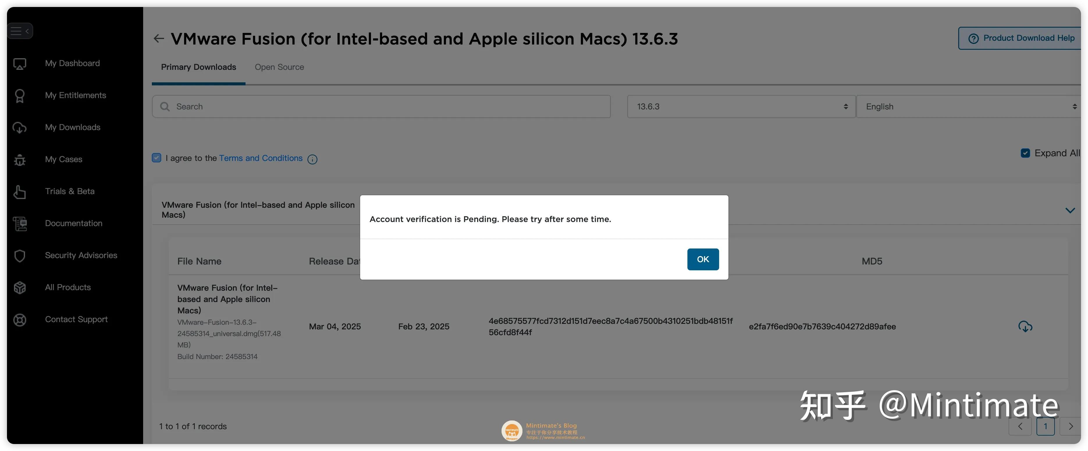
Task: Open My Downloads via its sidebar icon
Action: tap(20, 127)
